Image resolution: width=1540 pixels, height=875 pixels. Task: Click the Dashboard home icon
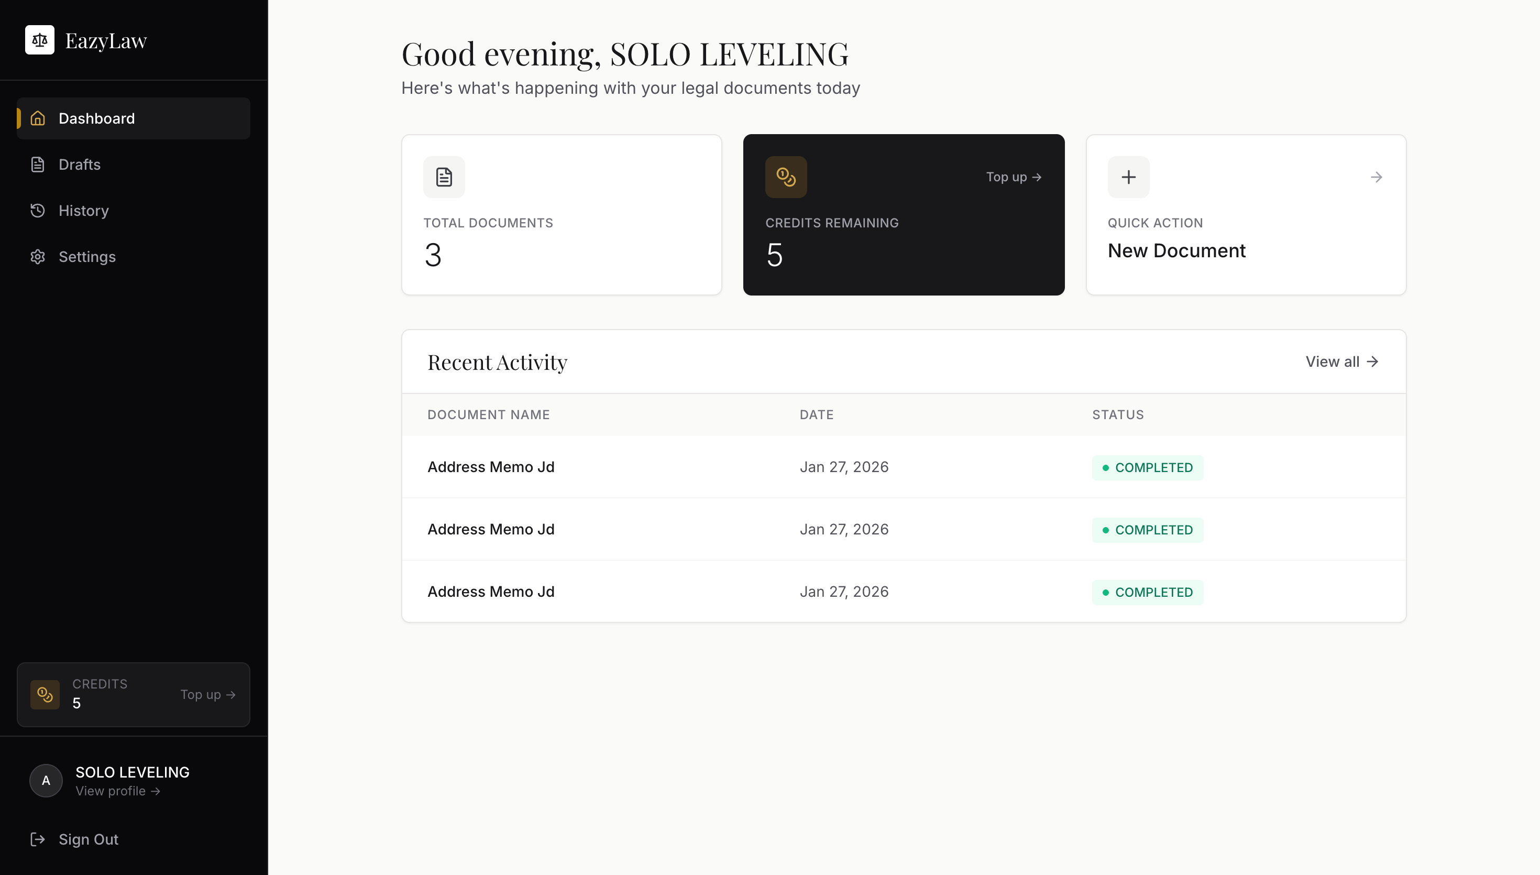click(x=38, y=118)
